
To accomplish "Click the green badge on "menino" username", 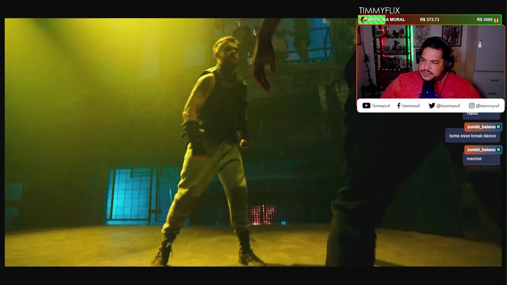I will point(498,150).
